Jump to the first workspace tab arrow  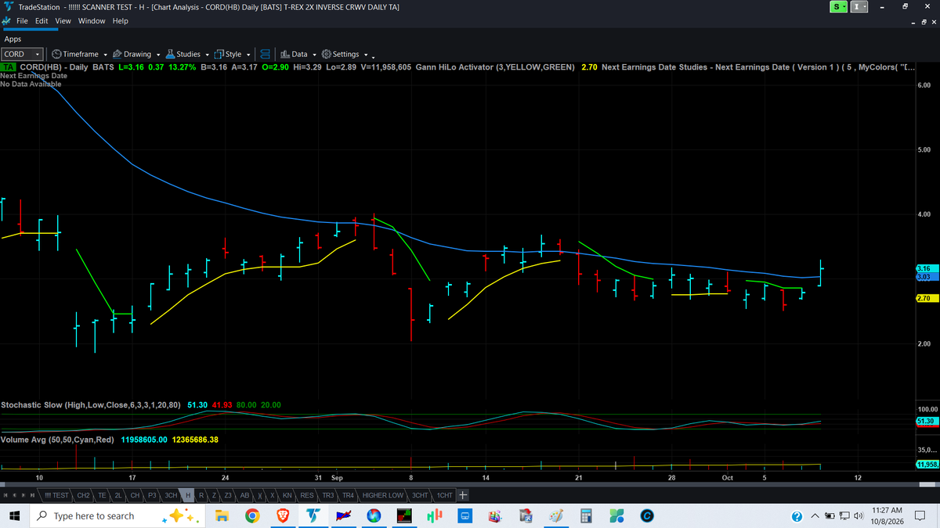6,495
